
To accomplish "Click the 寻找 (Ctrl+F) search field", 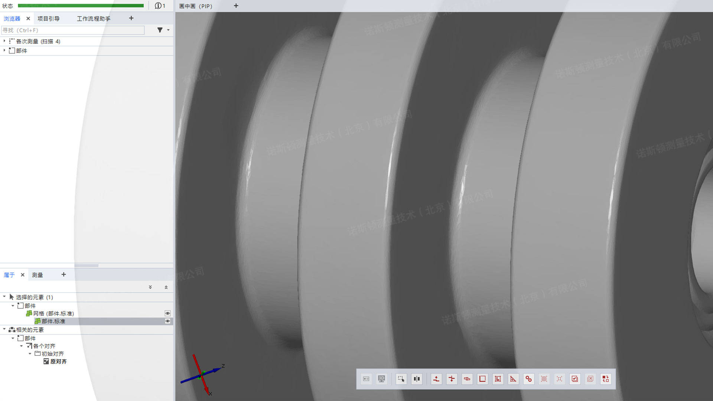I will coord(73,30).
